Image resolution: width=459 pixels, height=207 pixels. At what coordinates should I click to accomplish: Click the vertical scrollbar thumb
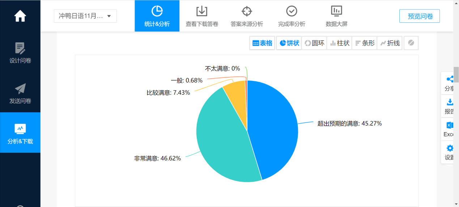[456, 74]
